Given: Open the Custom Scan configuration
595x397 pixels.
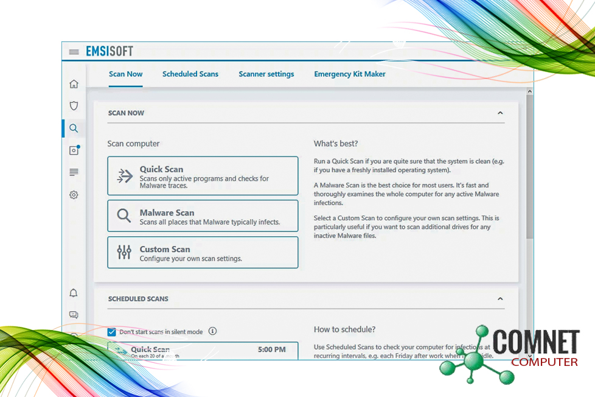Looking at the screenshot, I should pyautogui.click(x=203, y=252).
